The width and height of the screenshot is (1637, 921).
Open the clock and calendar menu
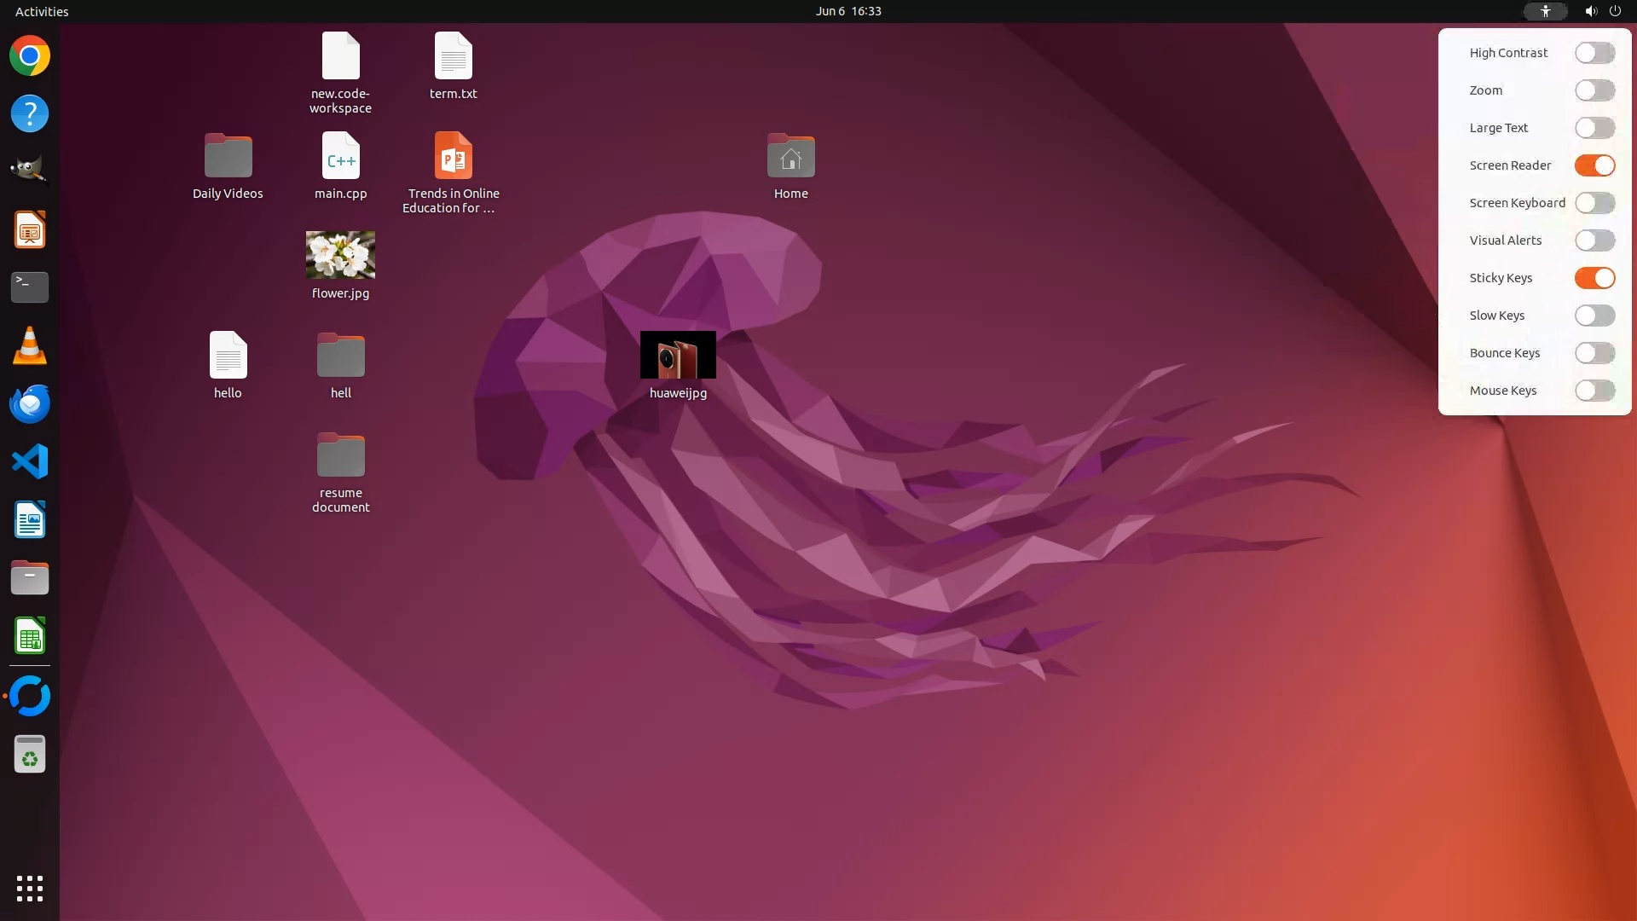(847, 11)
